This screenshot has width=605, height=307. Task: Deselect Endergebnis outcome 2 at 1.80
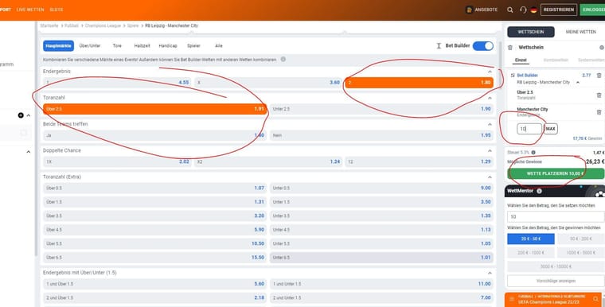419,83
